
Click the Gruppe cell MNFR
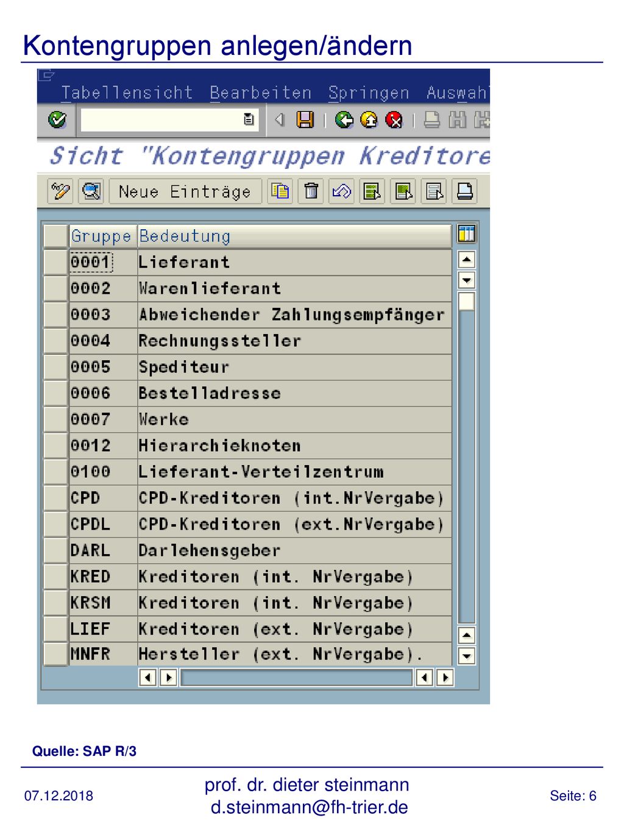pyautogui.click(x=103, y=654)
